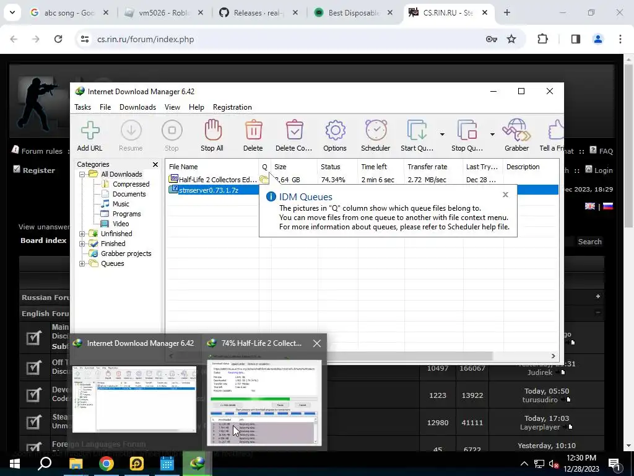
Task: Bookmark this page with the star icon
Action: click(x=511, y=39)
